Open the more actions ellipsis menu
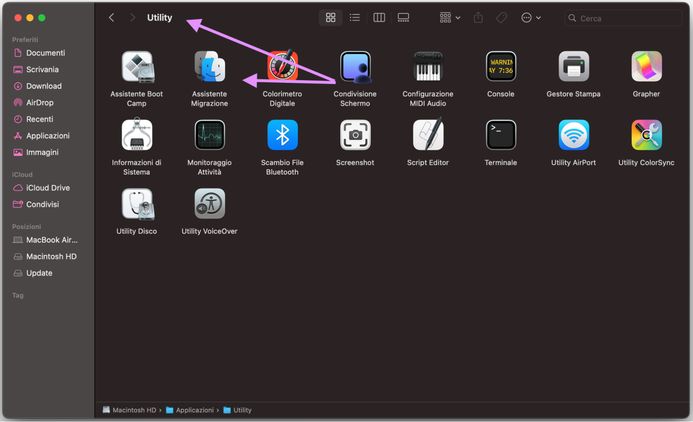693x422 pixels. coord(530,17)
